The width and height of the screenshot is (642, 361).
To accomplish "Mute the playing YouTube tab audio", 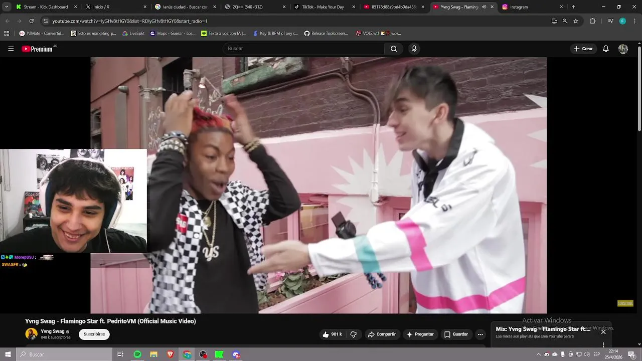I will pos(484,7).
